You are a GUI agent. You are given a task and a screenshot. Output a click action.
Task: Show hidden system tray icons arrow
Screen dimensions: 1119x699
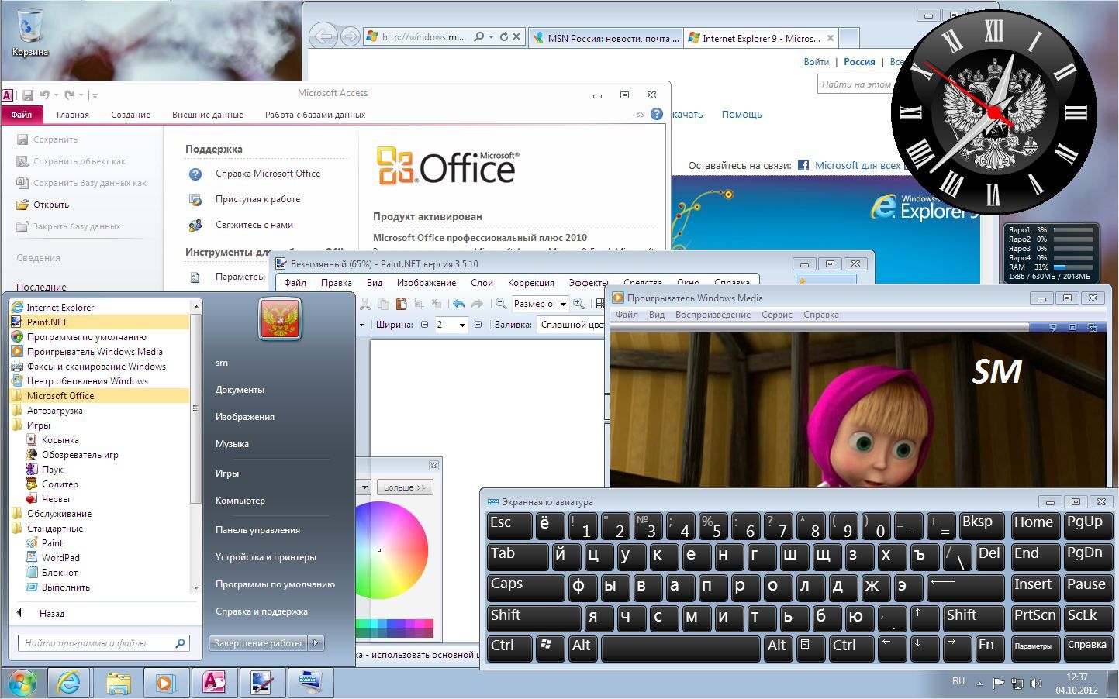pos(979,684)
